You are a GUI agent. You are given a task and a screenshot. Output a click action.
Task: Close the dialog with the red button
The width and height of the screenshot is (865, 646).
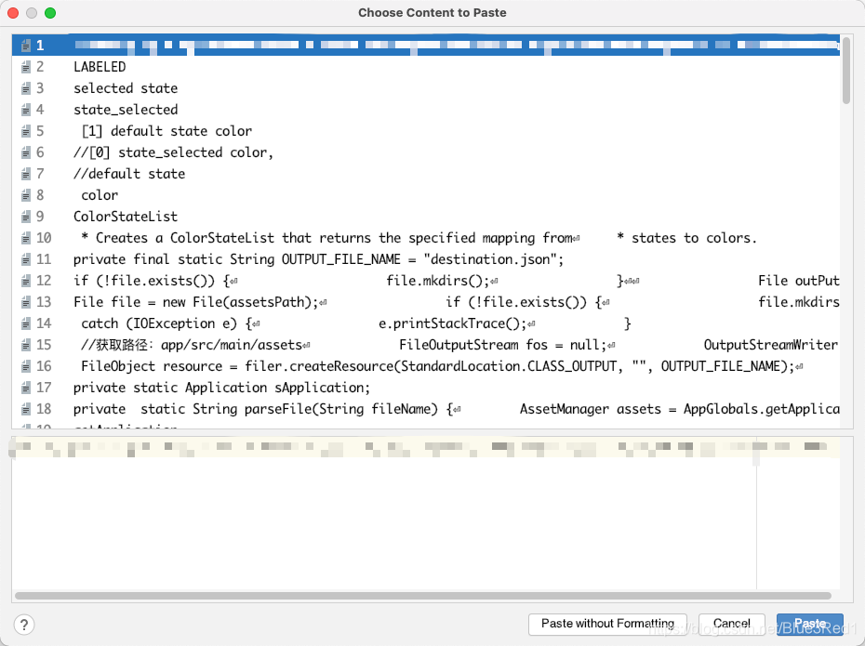point(13,13)
